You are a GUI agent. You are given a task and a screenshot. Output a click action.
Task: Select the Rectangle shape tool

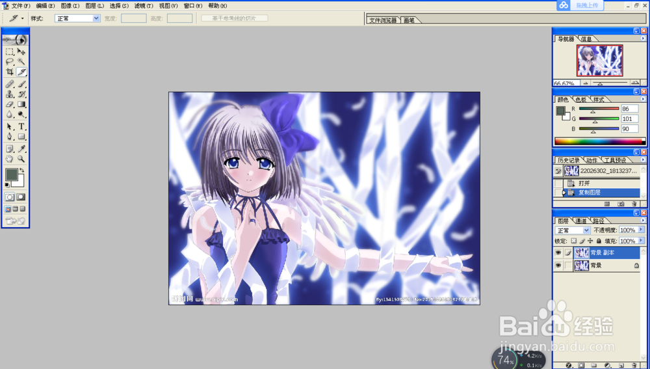(x=21, y=136)
